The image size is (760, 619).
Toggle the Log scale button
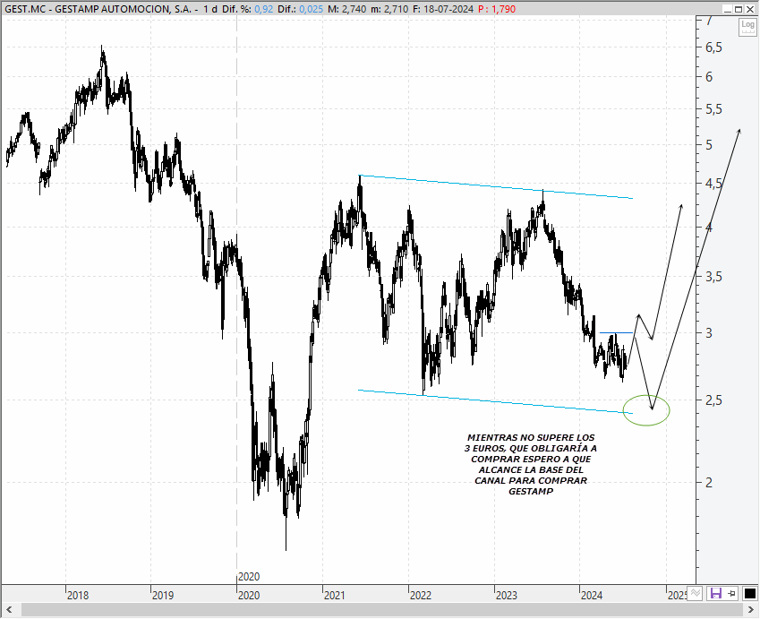(x=747, y=27)
